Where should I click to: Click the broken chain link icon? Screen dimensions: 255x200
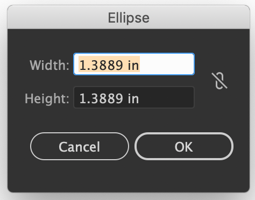219,81
